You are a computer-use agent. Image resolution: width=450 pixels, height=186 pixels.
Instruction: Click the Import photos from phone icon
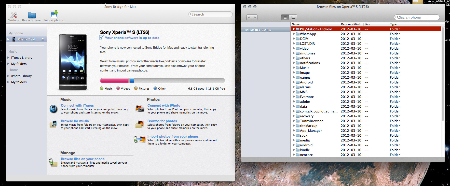[139, 140]
